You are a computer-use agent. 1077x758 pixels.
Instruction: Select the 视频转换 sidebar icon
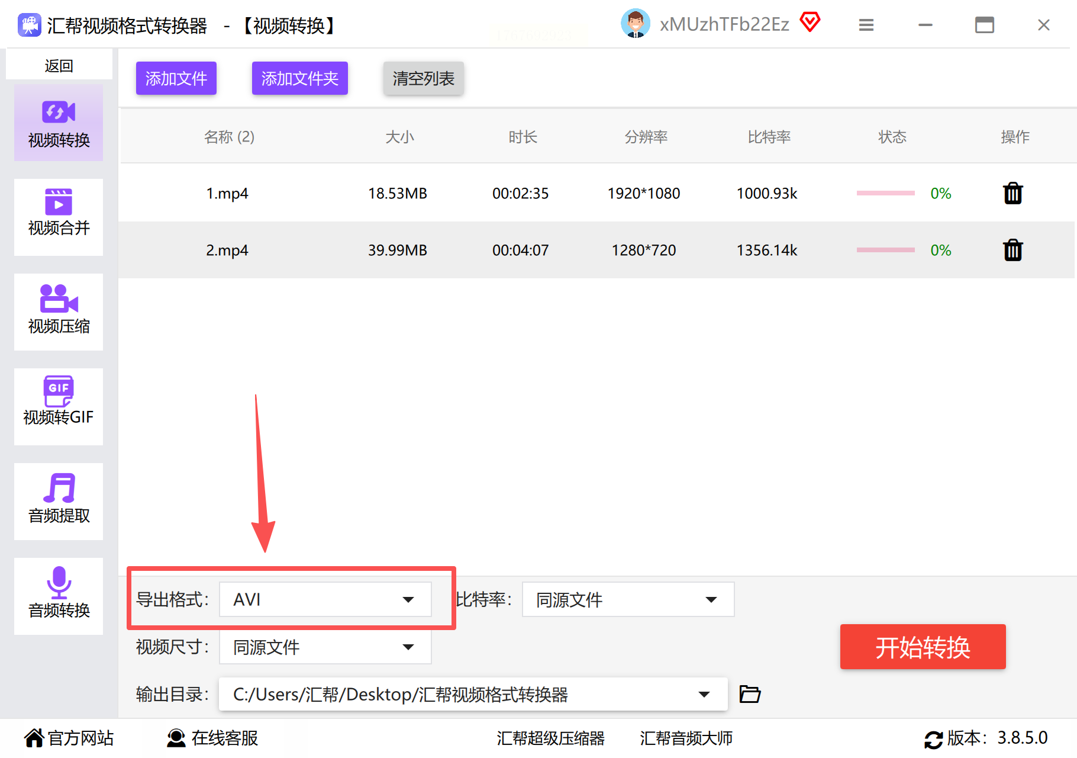(59, 123)
